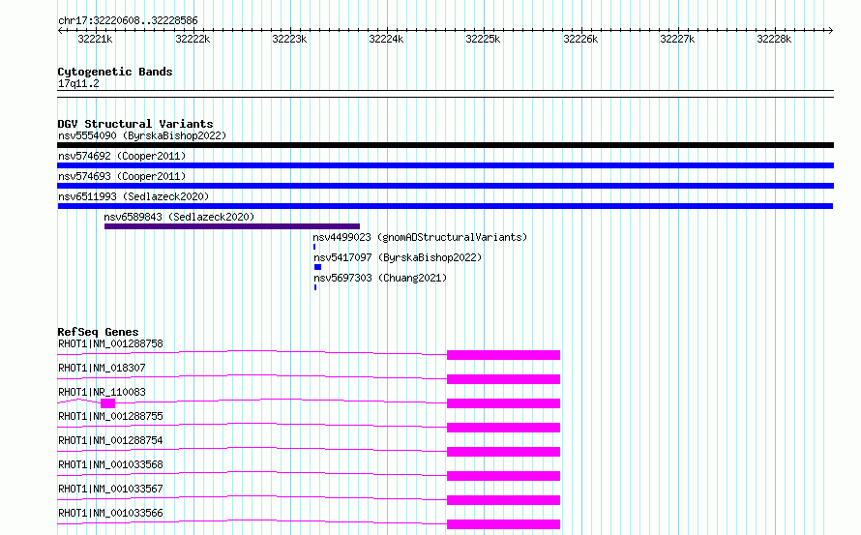Image resolution: width=861 pixels, height=535 pixels.
Task: Click the large NM_001033568 magenta exon block
Action: 503,476
